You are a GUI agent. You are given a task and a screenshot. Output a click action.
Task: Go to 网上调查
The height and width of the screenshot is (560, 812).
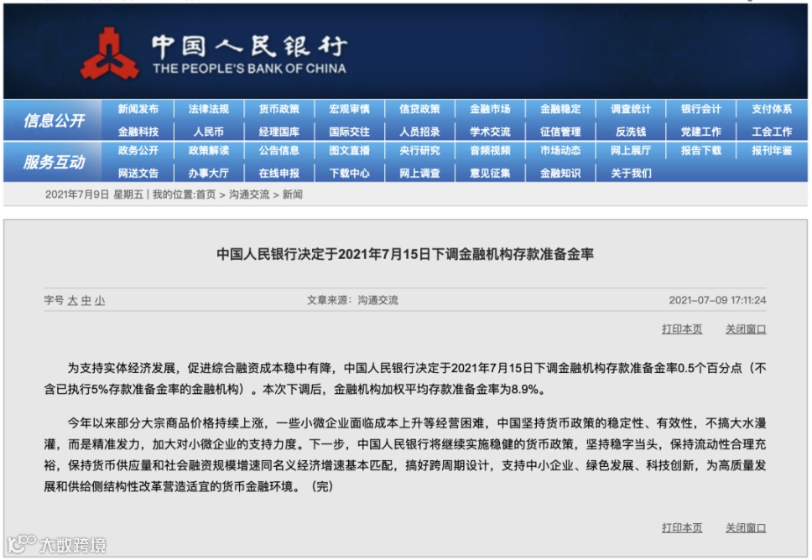click(419, 173)
